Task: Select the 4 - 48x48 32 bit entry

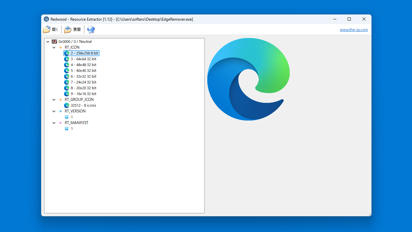Action: pyautogui.click(x=83, y=65)
